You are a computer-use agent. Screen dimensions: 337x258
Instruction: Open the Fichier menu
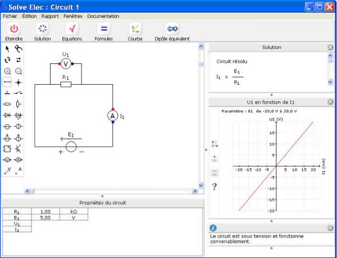(10, 16)
